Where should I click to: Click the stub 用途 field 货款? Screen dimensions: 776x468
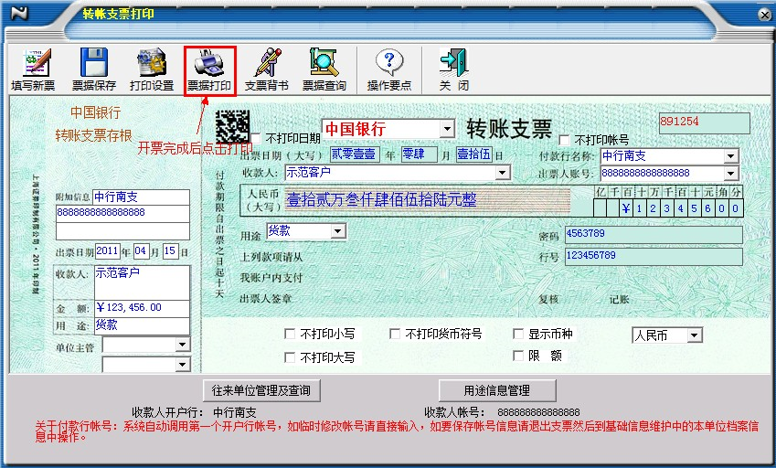pos(142,325)
